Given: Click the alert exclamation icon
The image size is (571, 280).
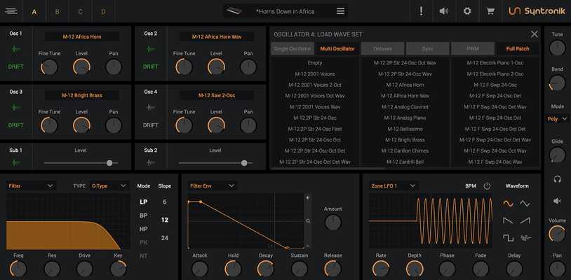Looking at the screenshot, I should click(421, 11).
